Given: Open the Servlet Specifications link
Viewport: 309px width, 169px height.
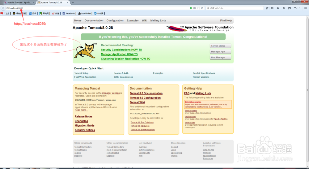Looking at the screenshot, I should point(204,73).
